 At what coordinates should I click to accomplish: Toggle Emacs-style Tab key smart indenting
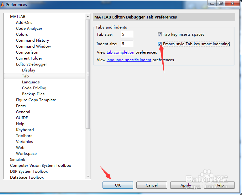pos(160,44)
